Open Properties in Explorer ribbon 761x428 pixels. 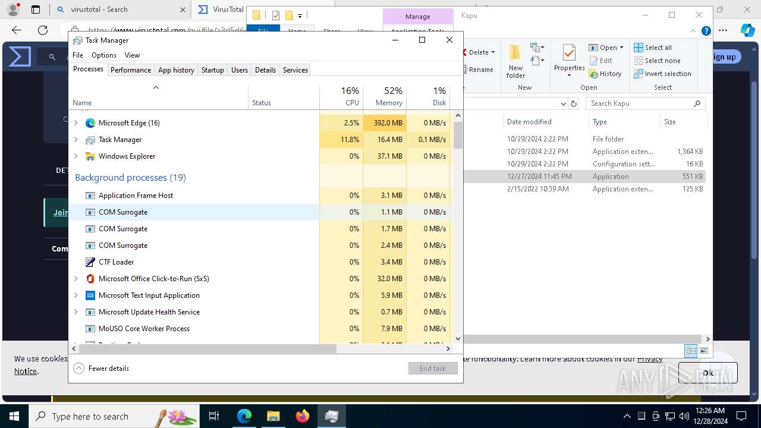[x=569, y=61]
